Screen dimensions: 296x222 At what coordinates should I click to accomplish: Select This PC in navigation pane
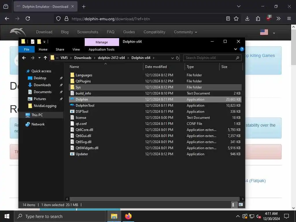(37, 115)
